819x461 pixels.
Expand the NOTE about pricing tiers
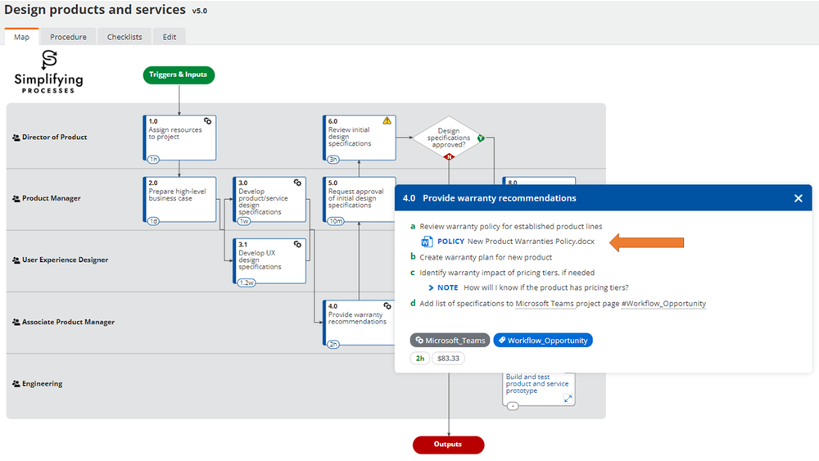tap(431, 287)
